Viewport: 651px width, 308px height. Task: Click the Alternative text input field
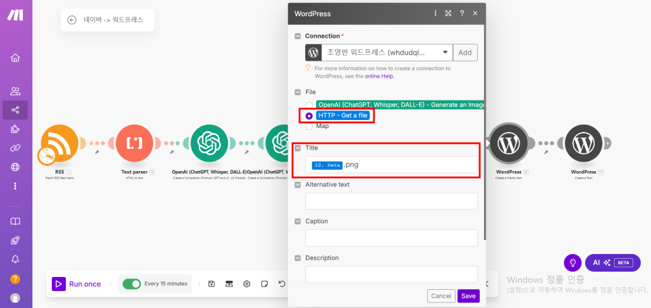[392, 202]
